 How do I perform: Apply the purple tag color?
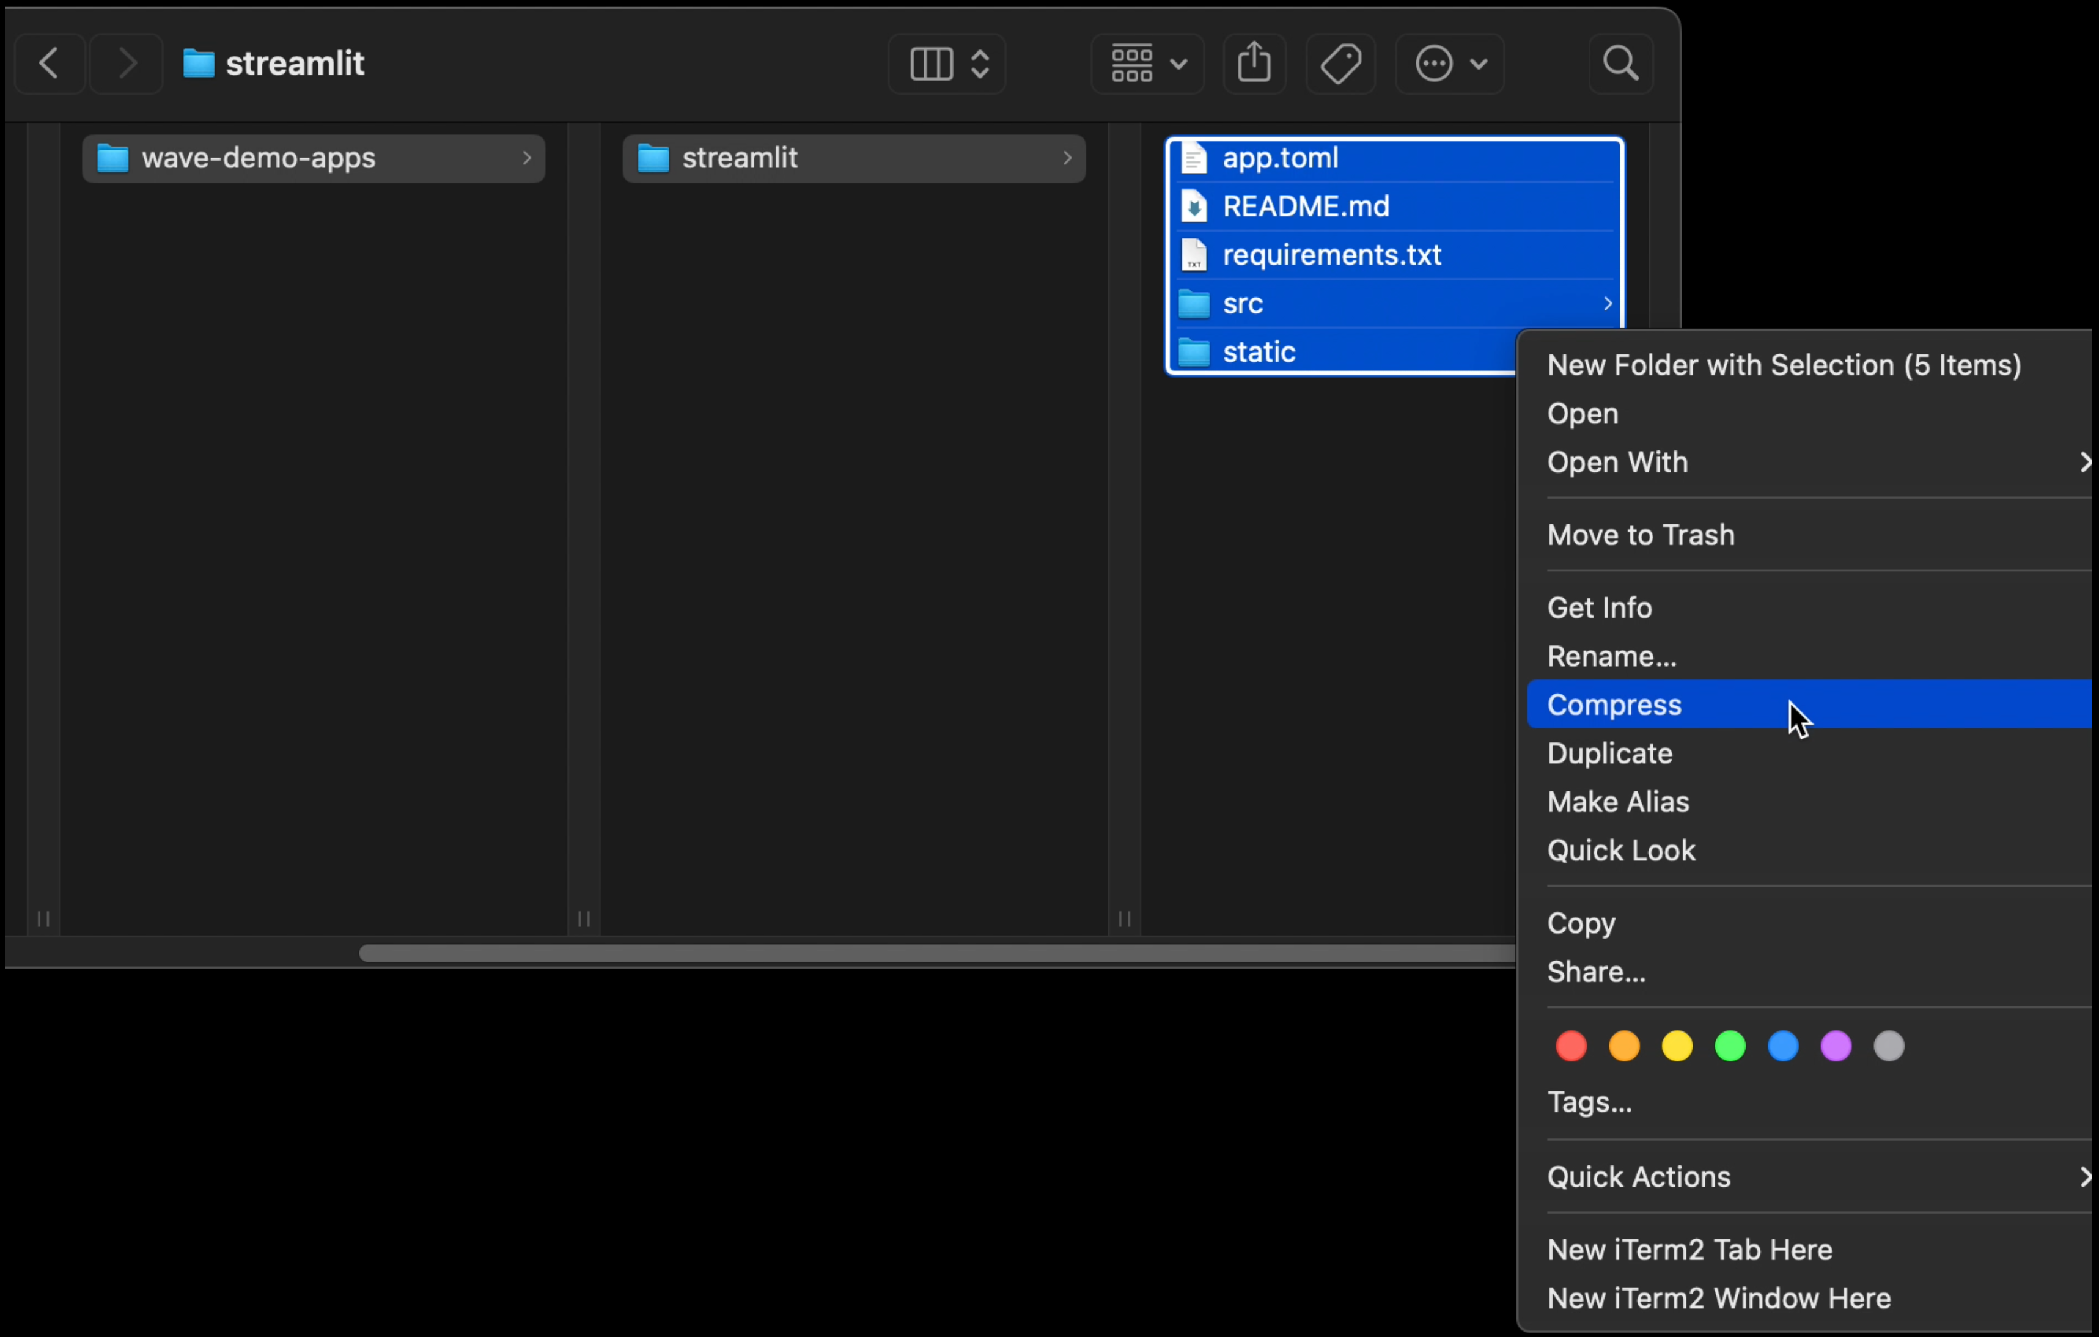click(x=1836, y=1046)
